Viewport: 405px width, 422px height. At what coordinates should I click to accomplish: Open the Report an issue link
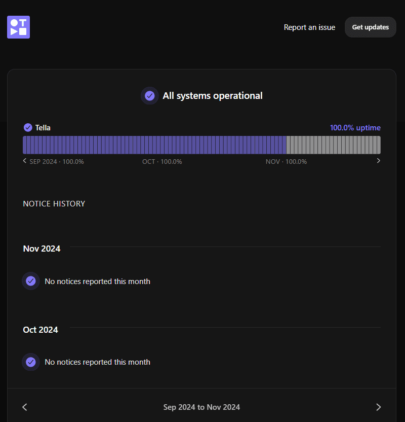(309, 27)
